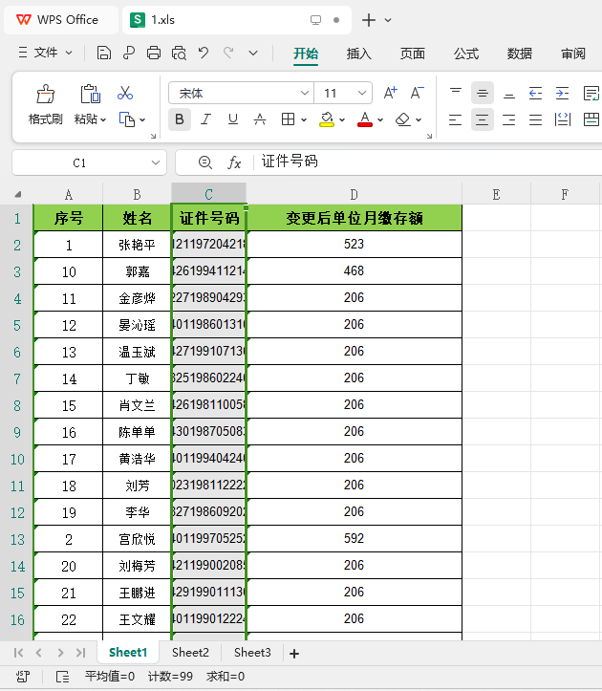Click the Select All corner triangle

[x=17, y=194]
